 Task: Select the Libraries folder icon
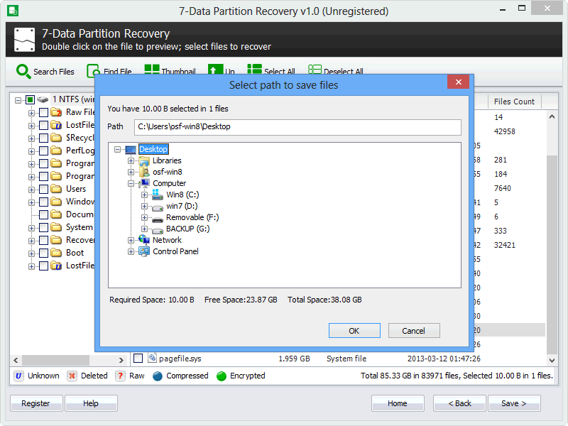pos(144,160)
